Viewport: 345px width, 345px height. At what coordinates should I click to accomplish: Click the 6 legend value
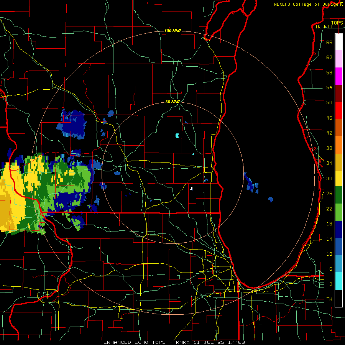[330, 269]
